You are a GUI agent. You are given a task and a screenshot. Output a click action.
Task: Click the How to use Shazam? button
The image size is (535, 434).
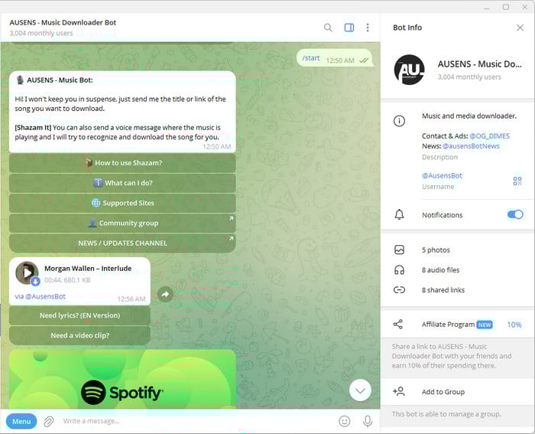pos(122,163)
